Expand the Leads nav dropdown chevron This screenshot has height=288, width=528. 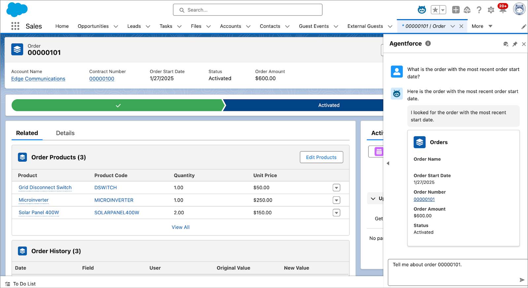coord(148,26)
